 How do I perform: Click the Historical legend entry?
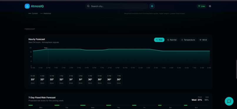[46, 13]
